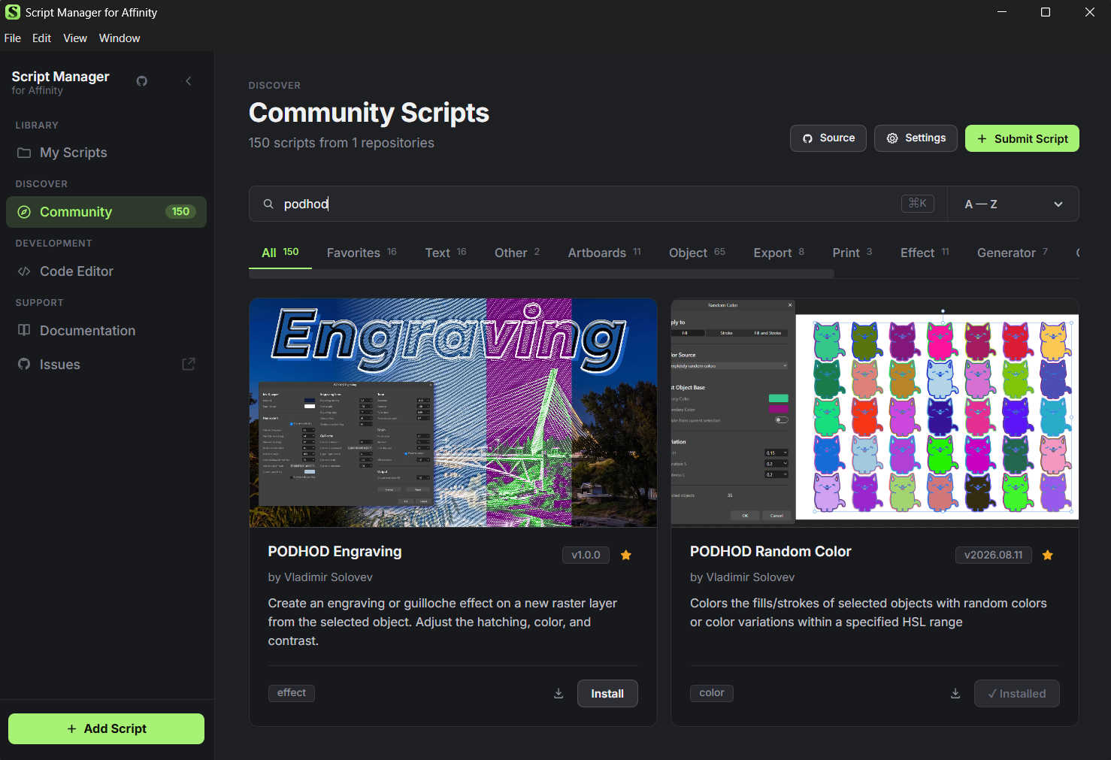Switch to the Other tab
This screenshot has height=760, width=1111.
tap(517, 253)
